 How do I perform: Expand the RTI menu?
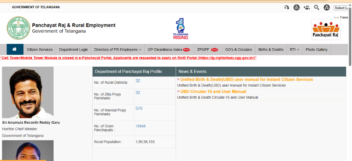(294, 50)
